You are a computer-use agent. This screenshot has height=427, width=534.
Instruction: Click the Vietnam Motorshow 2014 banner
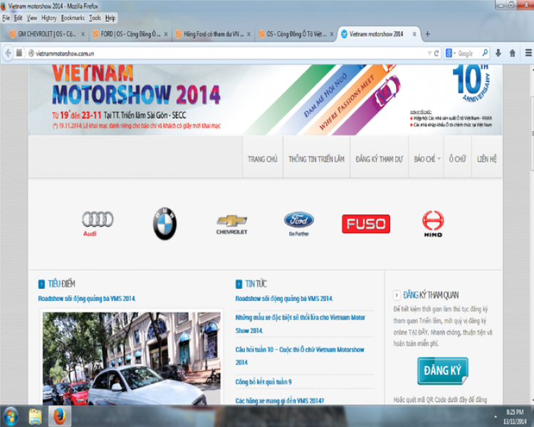266,100
